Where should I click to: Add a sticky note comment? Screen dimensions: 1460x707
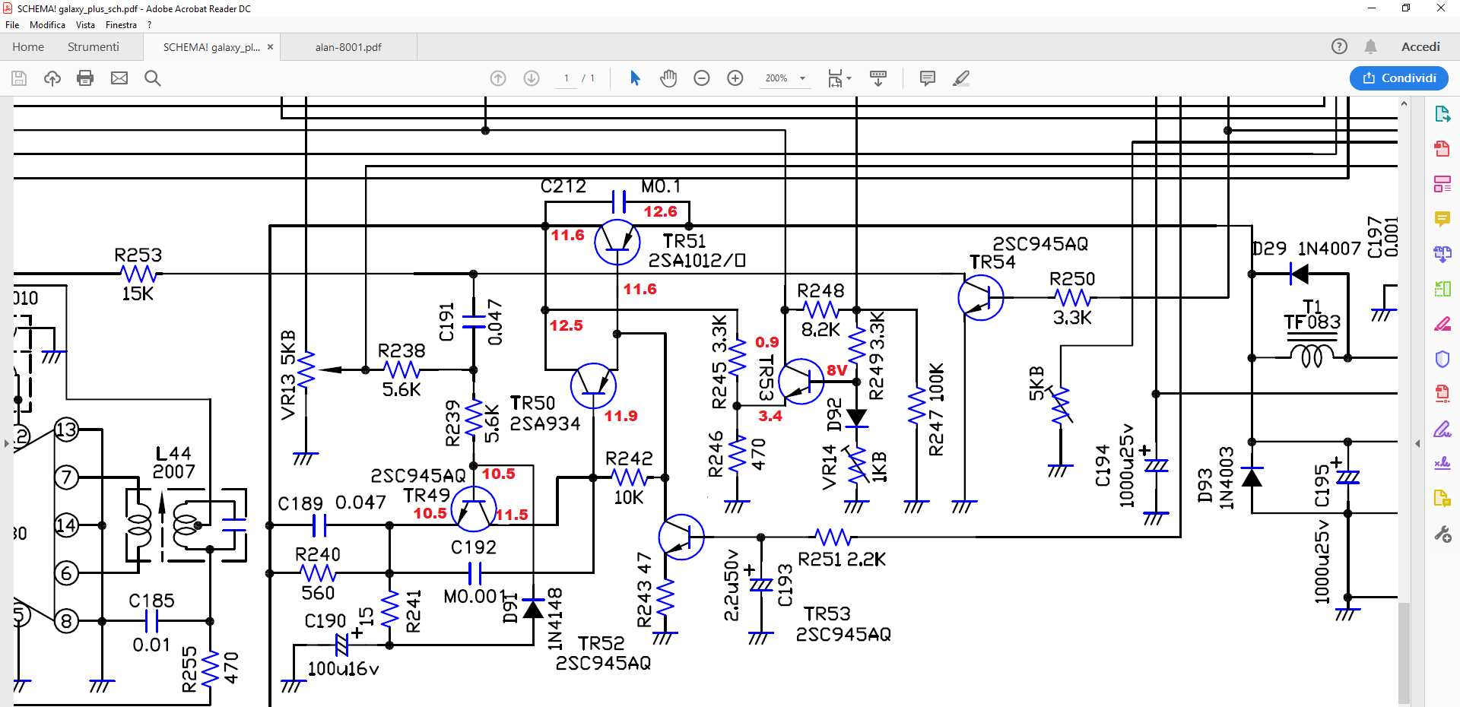click(928, 78)
